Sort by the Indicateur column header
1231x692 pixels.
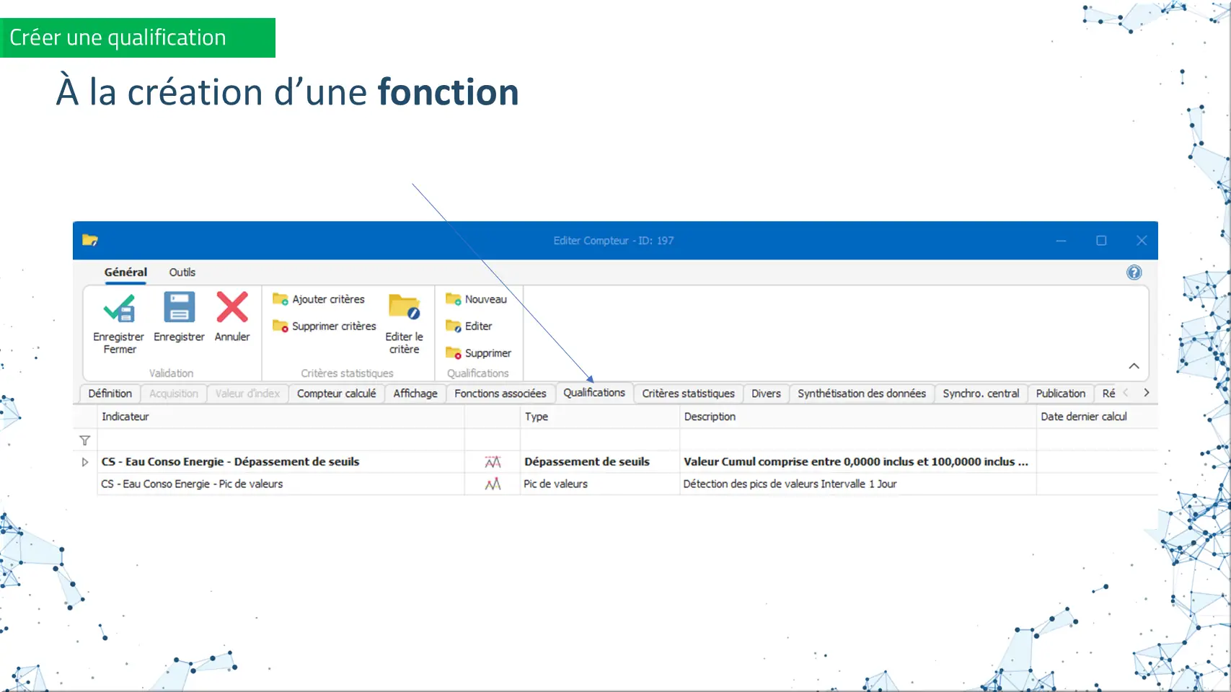point(125,417)
